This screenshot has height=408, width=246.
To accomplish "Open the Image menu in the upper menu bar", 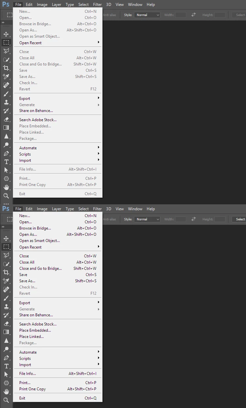I will coord(42,5).
